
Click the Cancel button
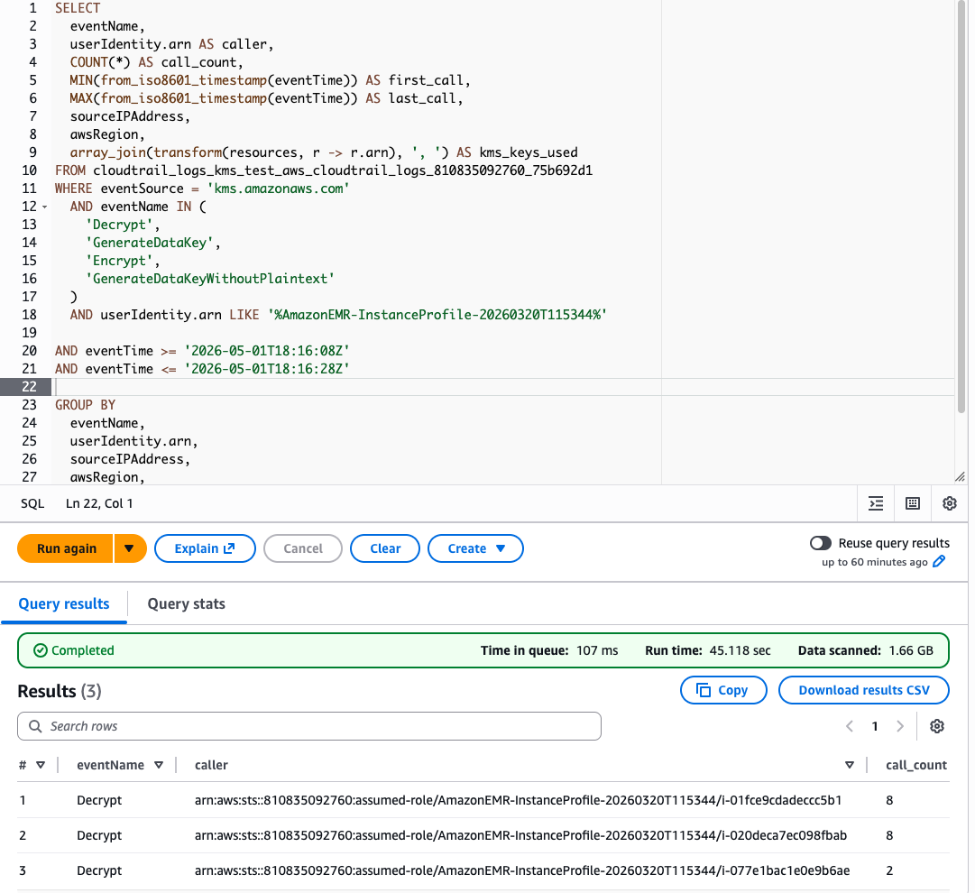click(303, 548)
